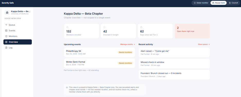
Task: Open the Days since last Tier 3 card
Action: coord(156,31)
